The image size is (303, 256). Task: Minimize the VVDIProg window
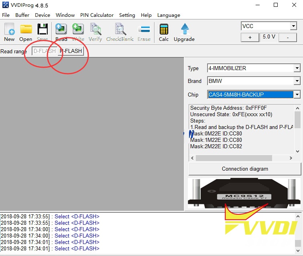click(x=258, y=5)
